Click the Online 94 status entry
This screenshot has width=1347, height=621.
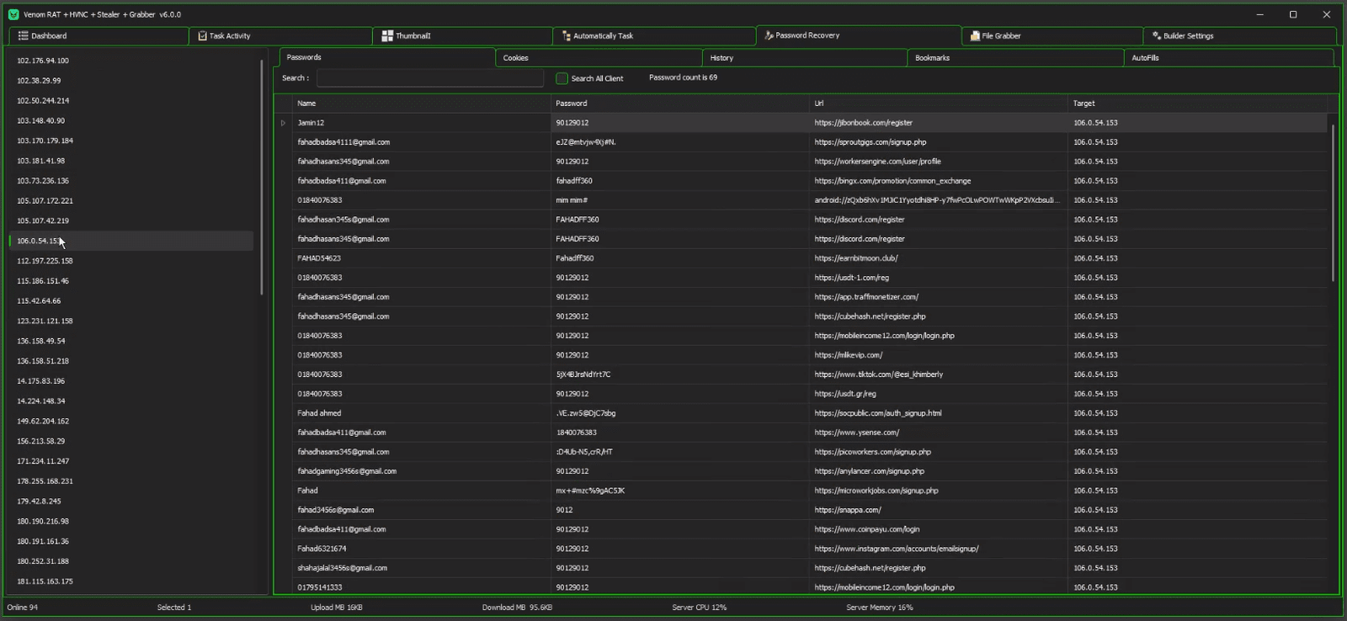[x=23, y=608]
